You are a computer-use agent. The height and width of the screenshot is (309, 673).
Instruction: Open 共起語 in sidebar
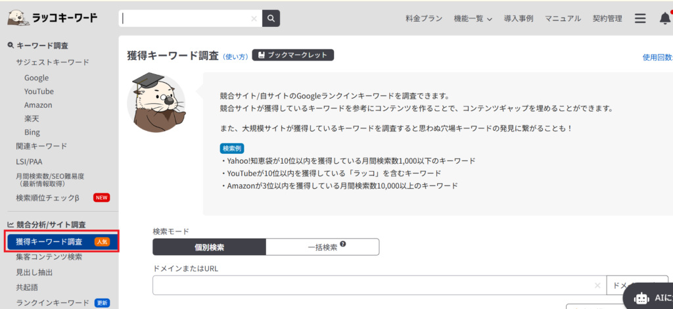coord(27,287)
